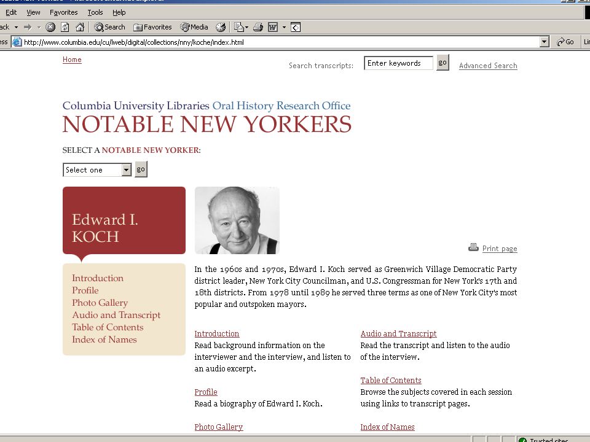
Task: Click the Forward arrow toolbar icon
Action: [28, 27]
